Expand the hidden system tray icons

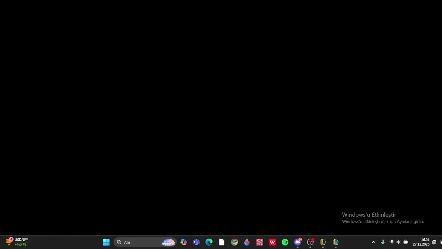(x=373, y=242)
